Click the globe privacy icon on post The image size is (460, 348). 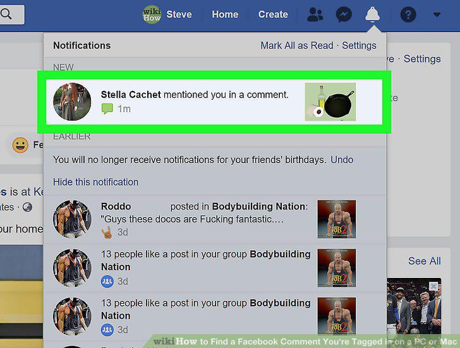click(28, 207)
